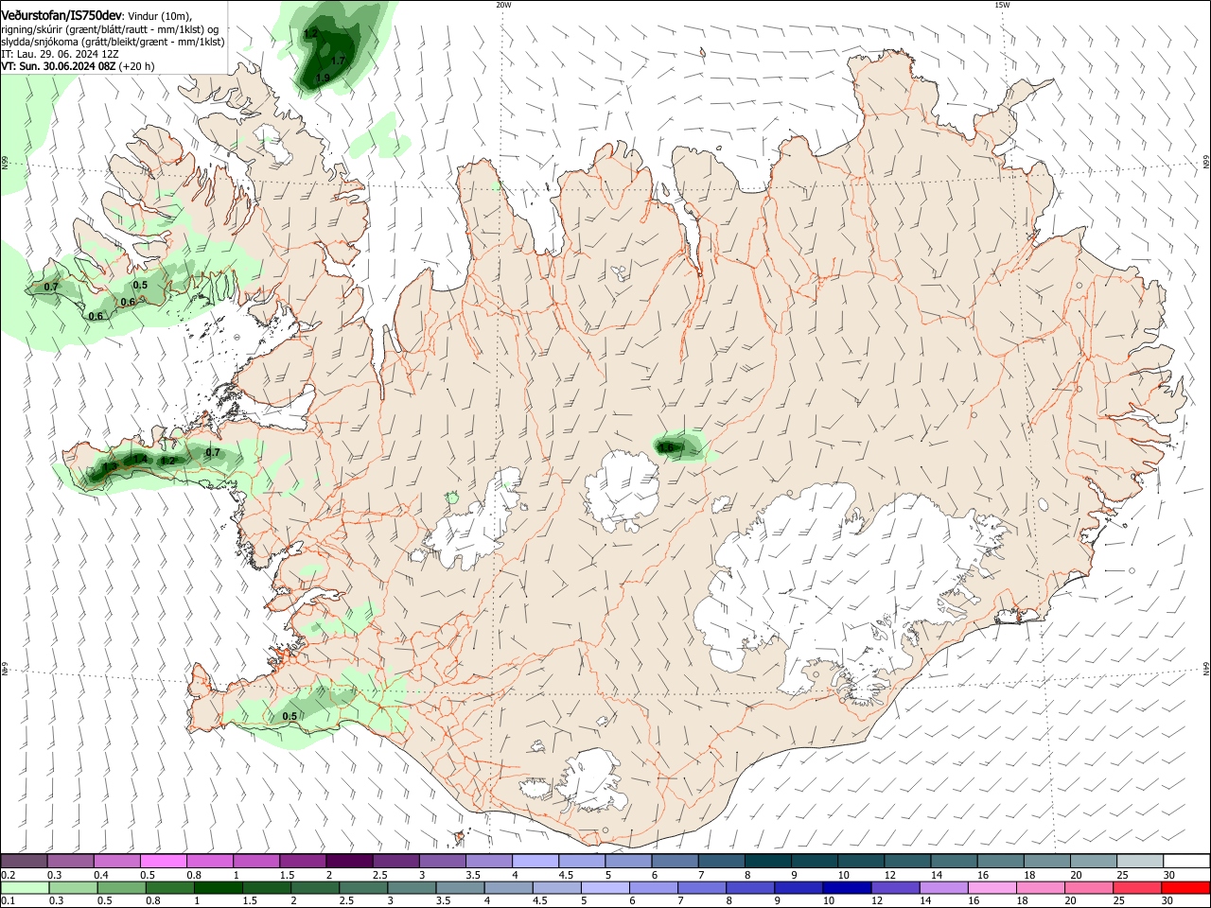Click the bright magenta swatch labeled 0.5 in snow scale

tap(163, 862)
